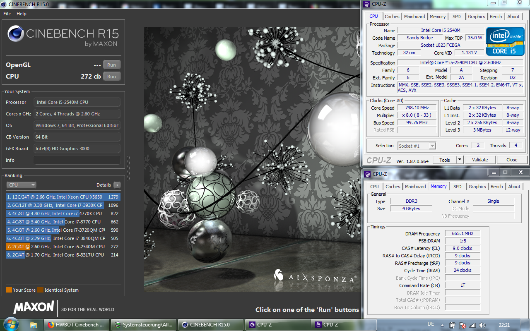Open SPD tab in CPU-Z timings window

click(457, 187)
